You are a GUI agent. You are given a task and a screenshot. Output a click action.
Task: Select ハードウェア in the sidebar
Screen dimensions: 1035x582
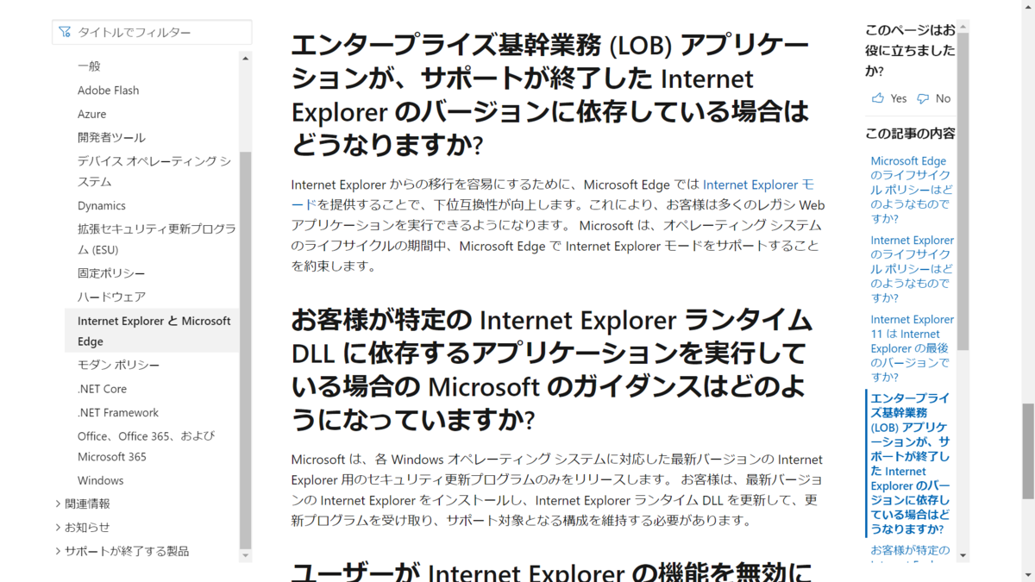(111, 297)
